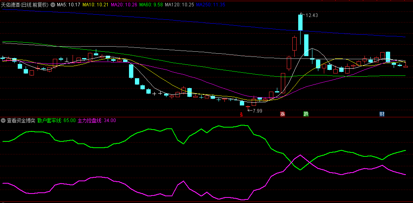Click the 天佑德酒(日线.前复权) chart title
The image size is (413, 203).
click(25, 4)
